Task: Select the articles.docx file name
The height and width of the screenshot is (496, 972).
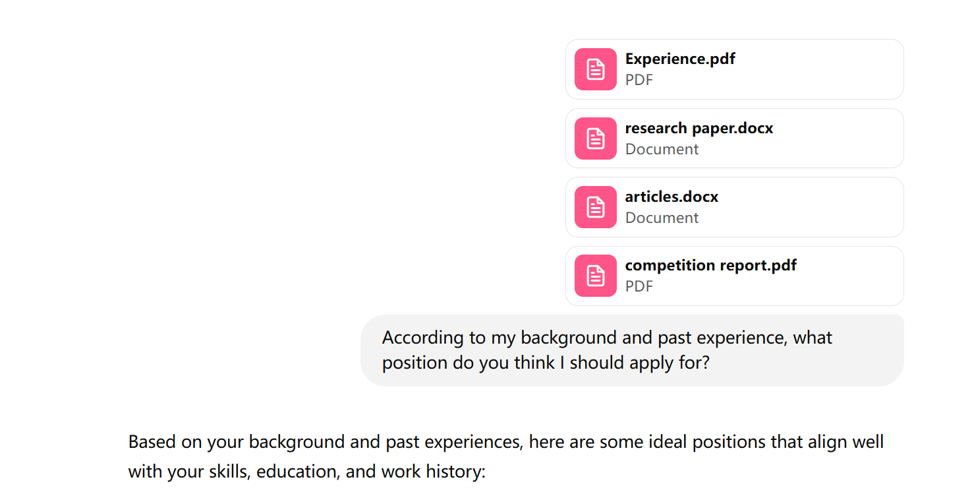Action: pyautogui.click(x=672, y=197)
